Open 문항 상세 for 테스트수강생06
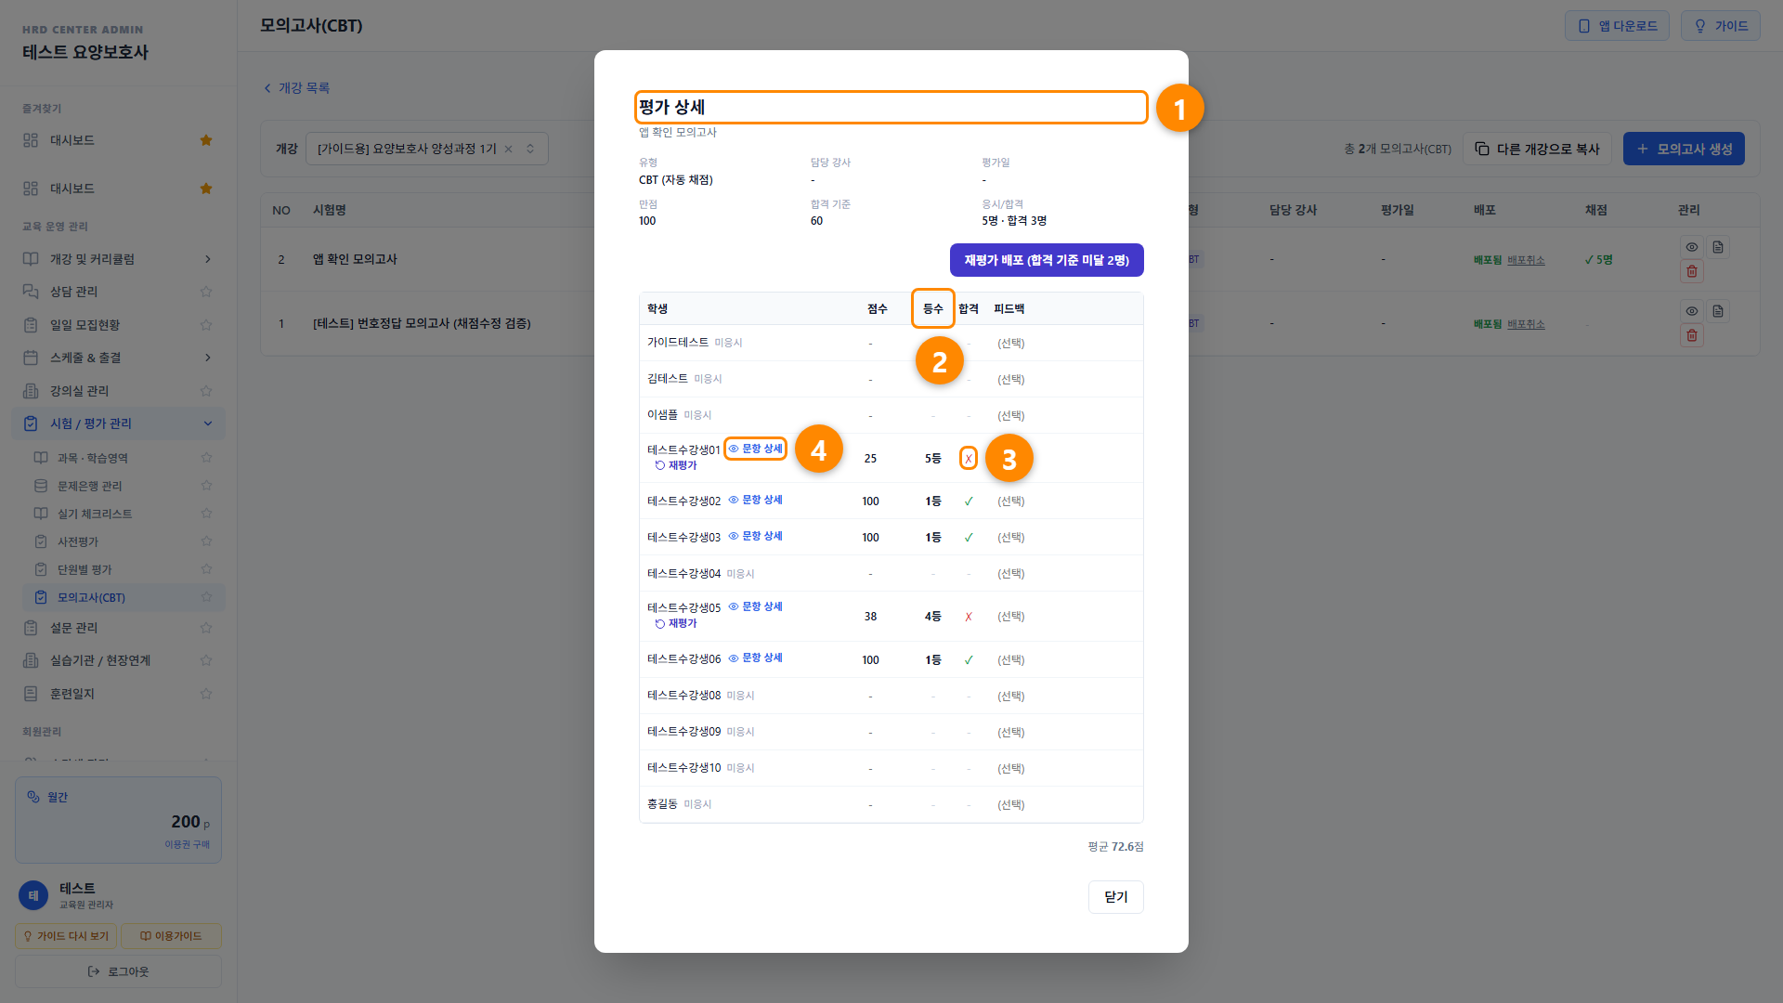The height and width of the screenshot is (1003, 1783). pos(755,658)
